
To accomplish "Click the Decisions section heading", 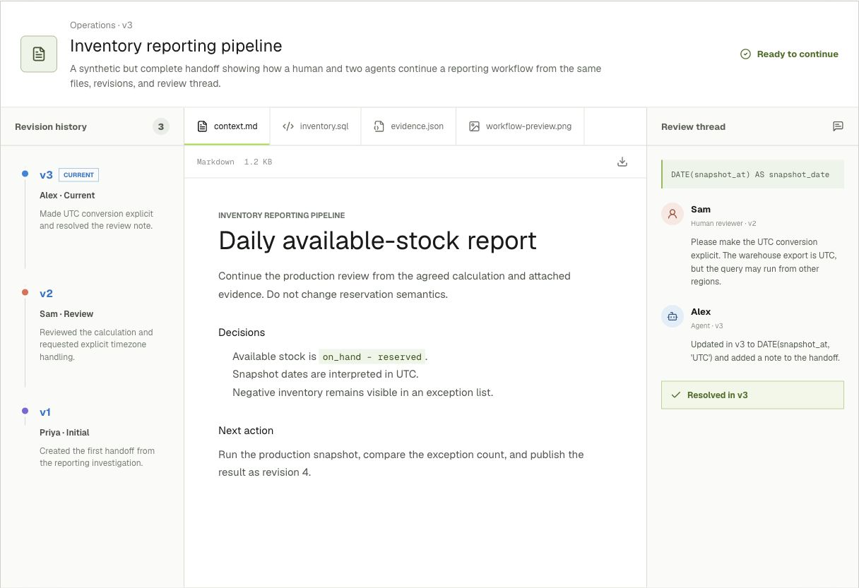I will pyautogui.click(x=242, y=332).
